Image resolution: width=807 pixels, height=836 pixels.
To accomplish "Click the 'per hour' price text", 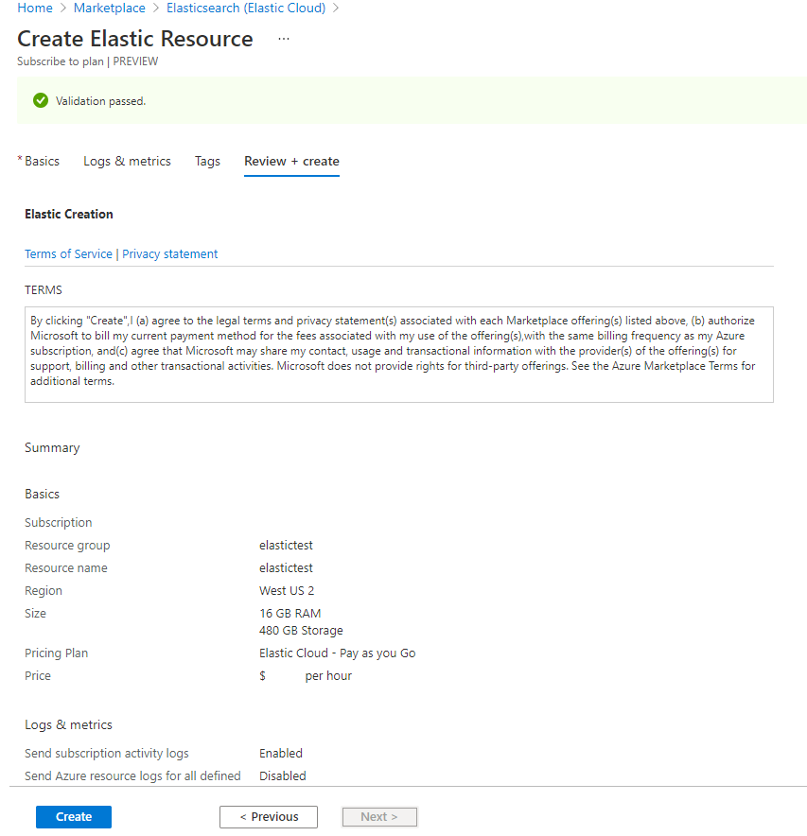I will coord(328,675).
